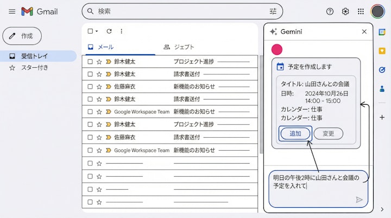Click the 変更 button
Screen dimensions: 391x218
(x=328, y=133)
